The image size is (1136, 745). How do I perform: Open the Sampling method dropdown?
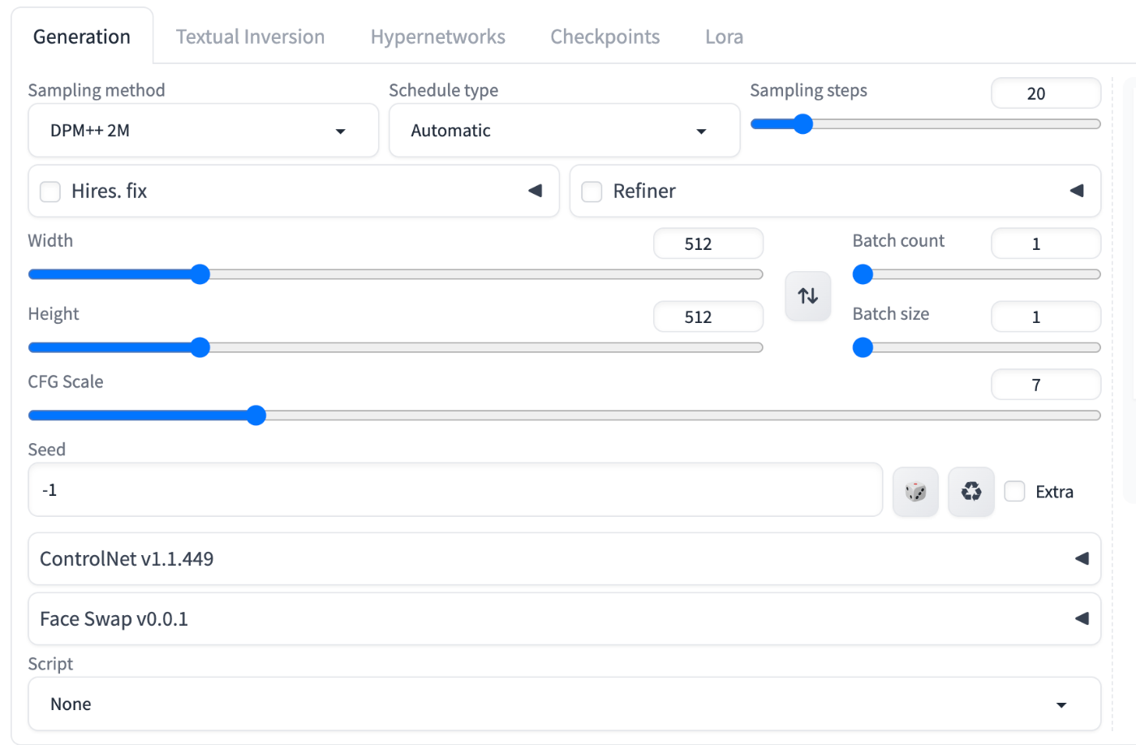point(203,131)
